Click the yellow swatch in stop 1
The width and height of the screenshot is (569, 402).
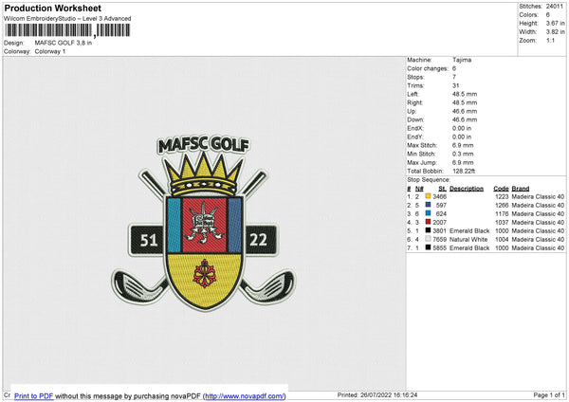[429, 196]
